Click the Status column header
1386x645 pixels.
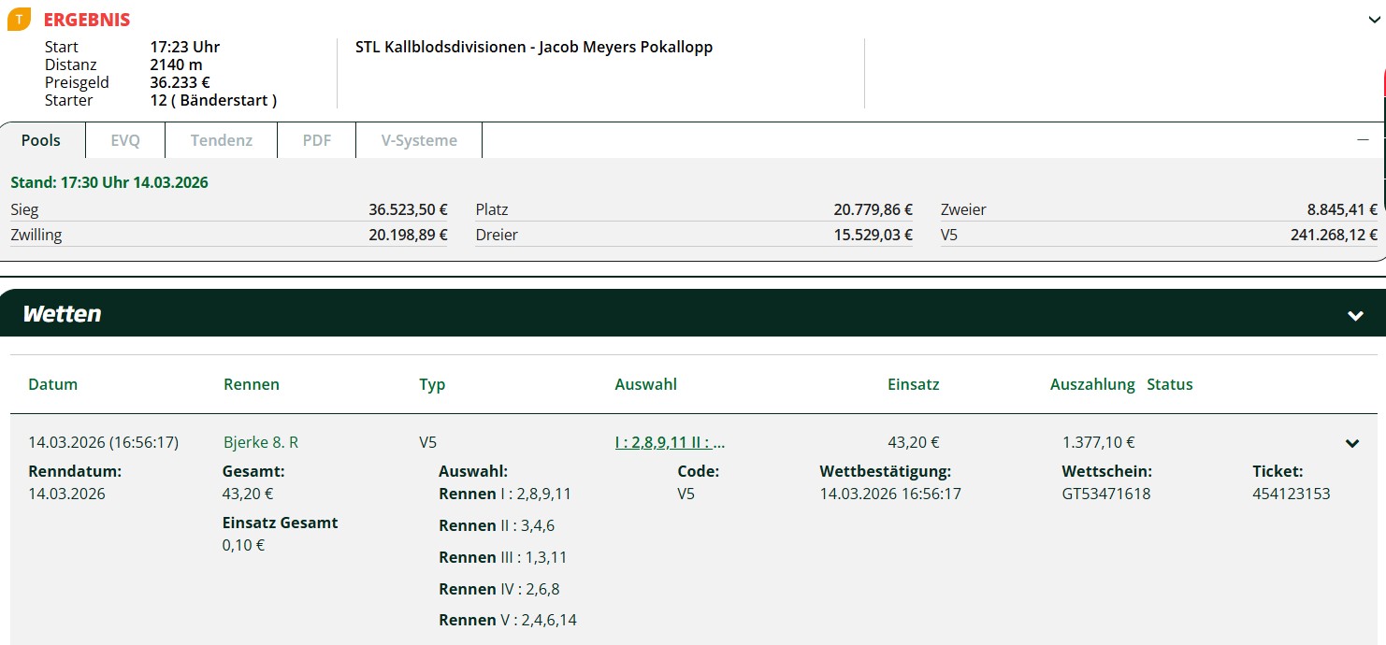tap(1170, 384)
